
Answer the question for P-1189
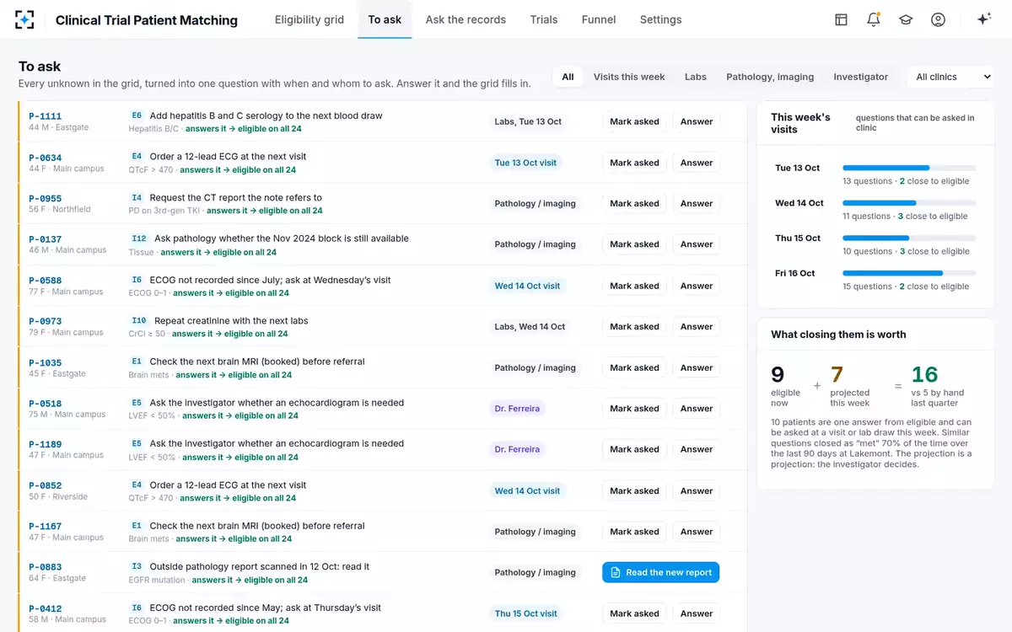[697, 449]
